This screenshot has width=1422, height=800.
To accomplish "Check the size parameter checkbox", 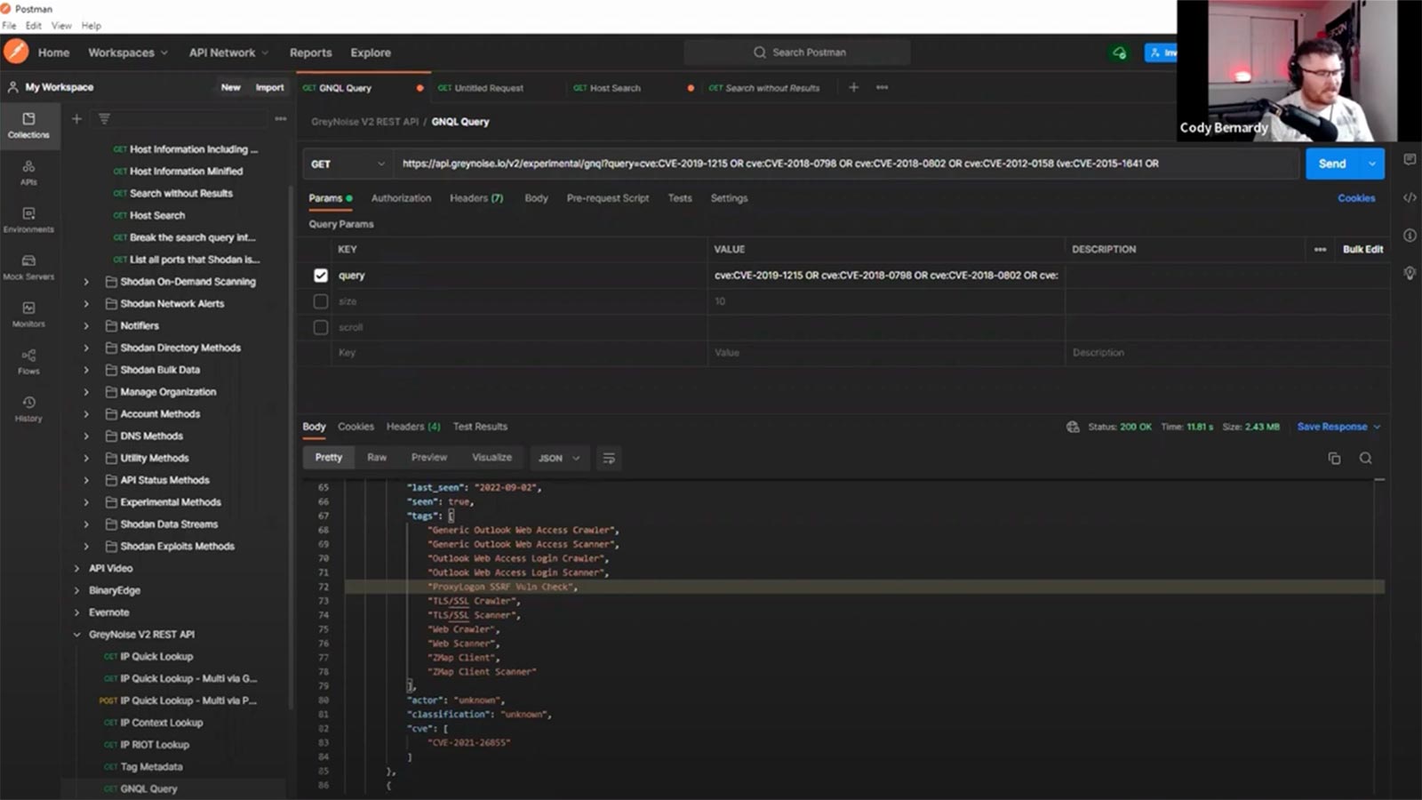I will point(321,301).
